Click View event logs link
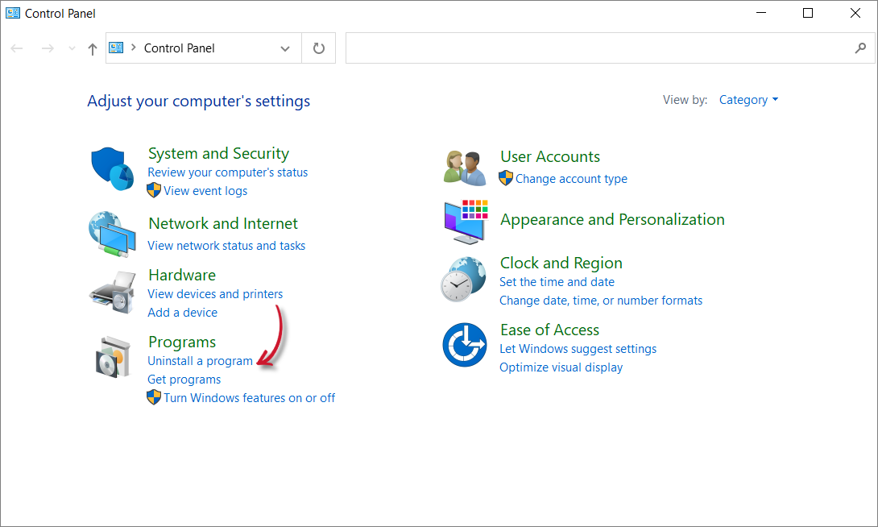This screenshot has height=527, width=878. coord(205,190)
